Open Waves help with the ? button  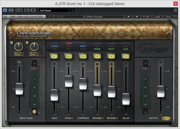(x=176, y=16)
